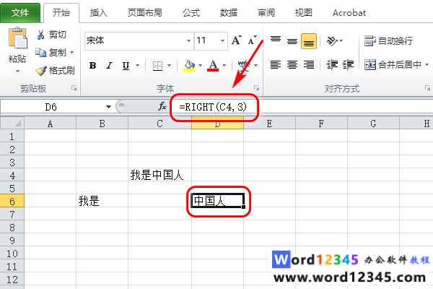Screen dimensions: 433x289
Task: Increase indent icon
Action: pos(348,65)
